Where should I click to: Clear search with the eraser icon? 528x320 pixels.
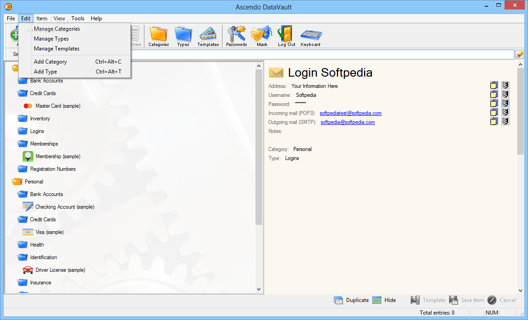click(x=519, y=54)
